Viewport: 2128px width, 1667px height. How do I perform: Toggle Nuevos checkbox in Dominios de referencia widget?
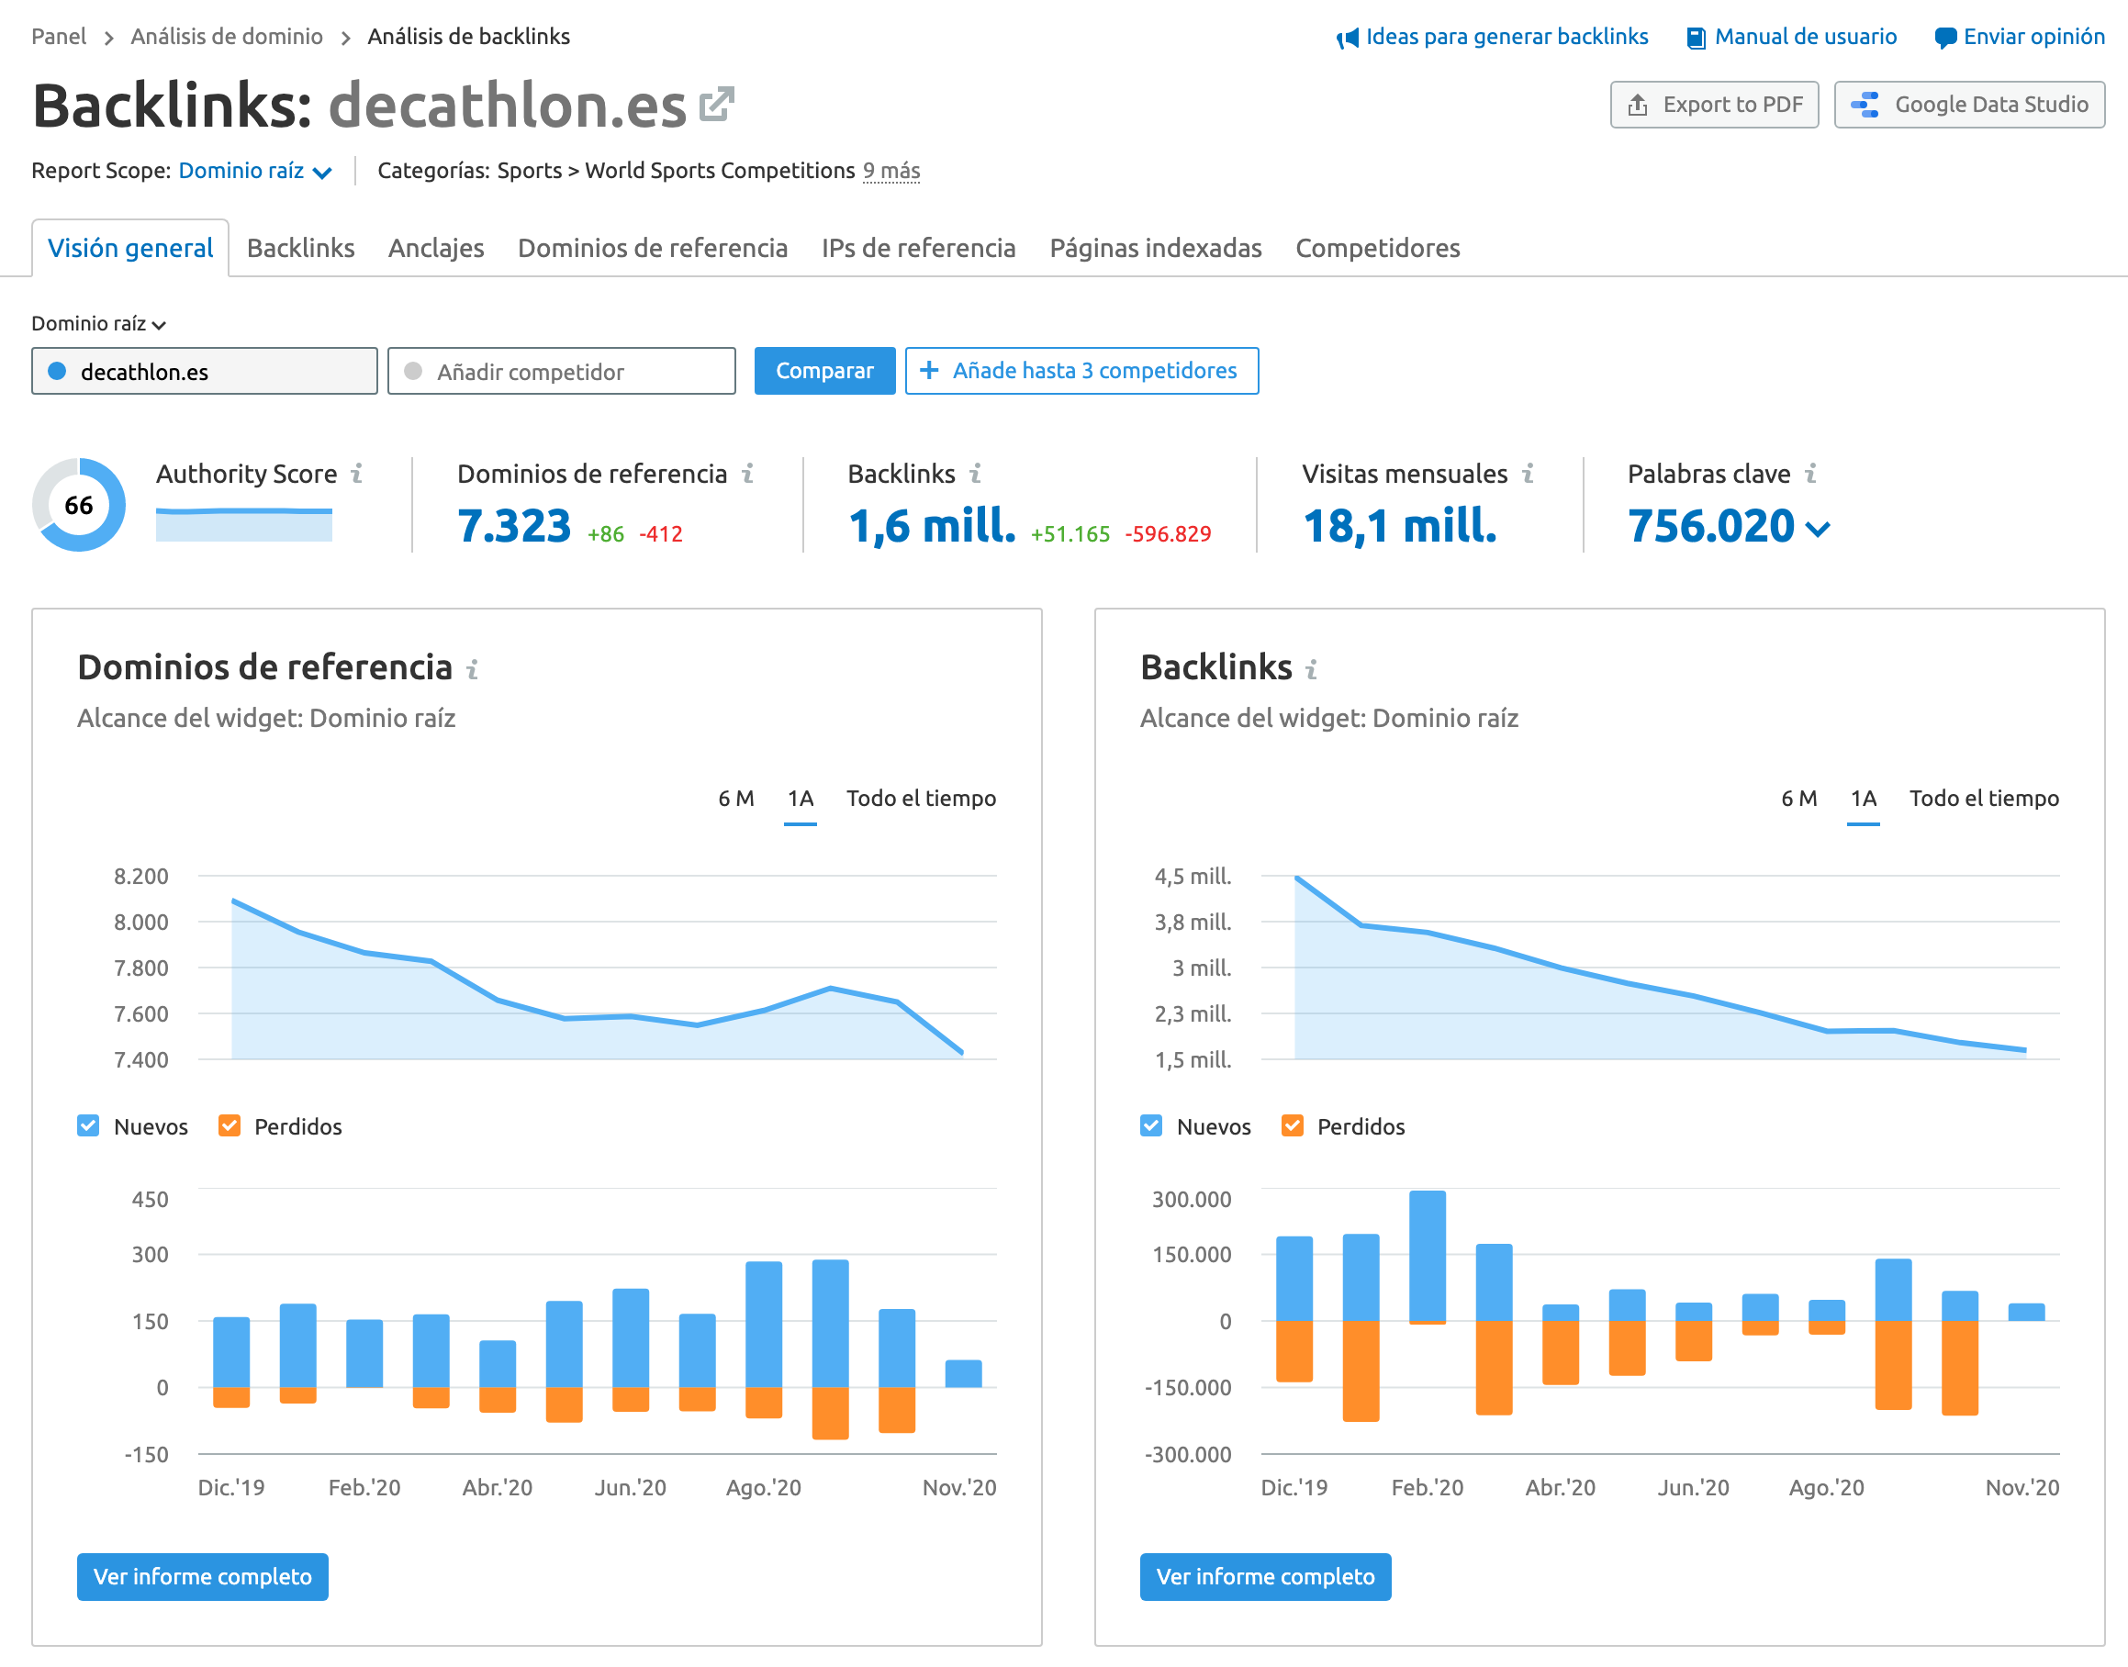tap(89, 1125)
